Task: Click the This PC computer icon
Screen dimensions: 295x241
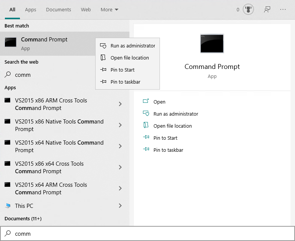Action: point(8,206)
